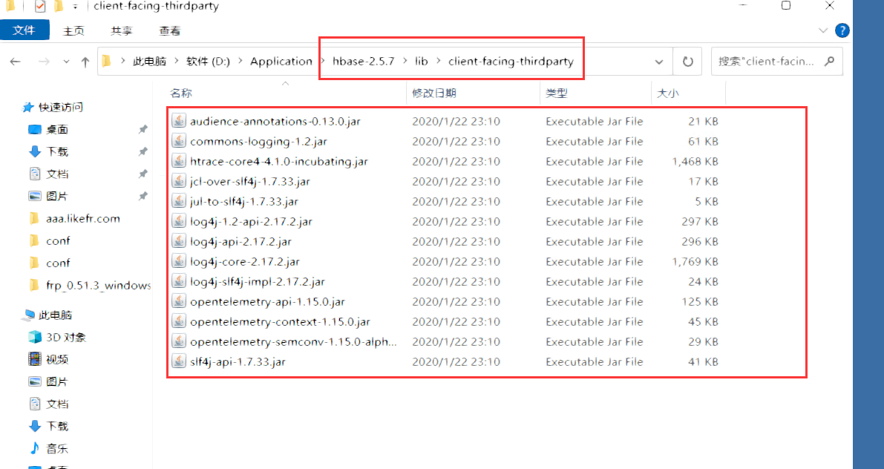
Task: Expand subfolders after 此电脑 in address bar
Action: point(177,61)
